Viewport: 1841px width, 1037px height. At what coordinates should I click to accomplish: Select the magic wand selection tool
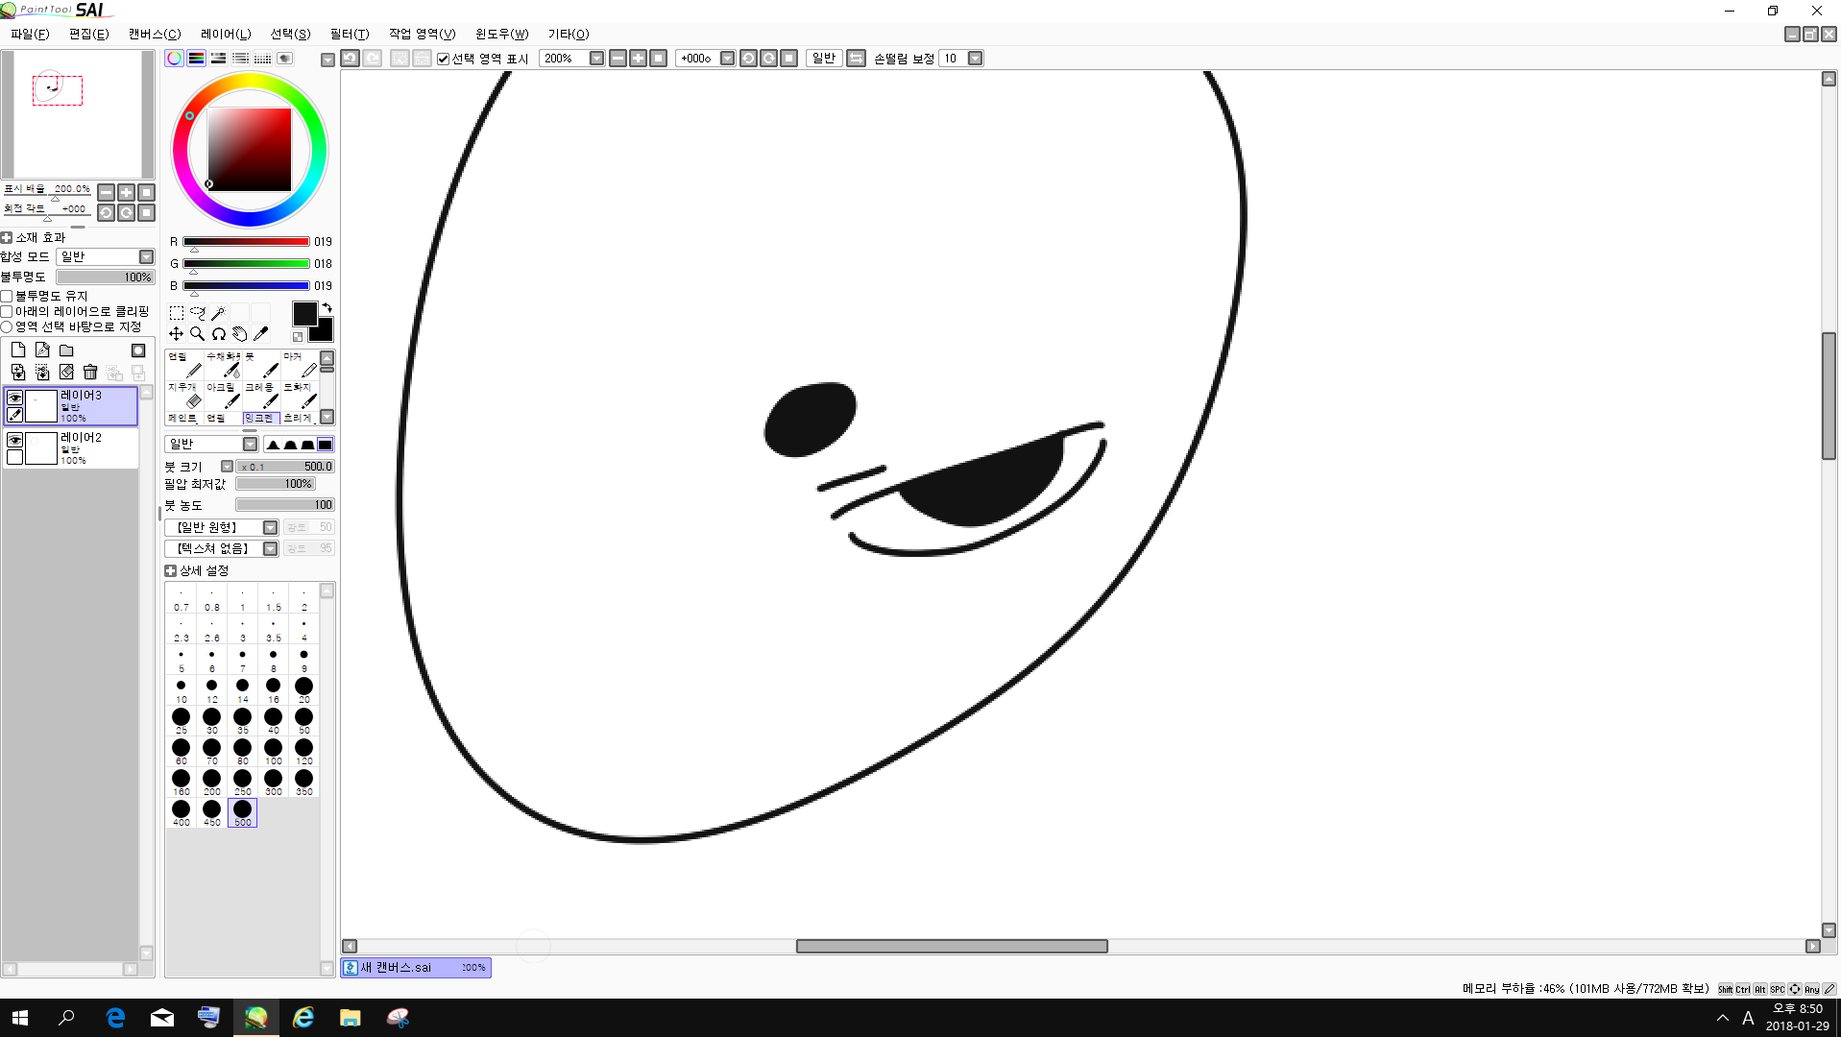[218, 313]
